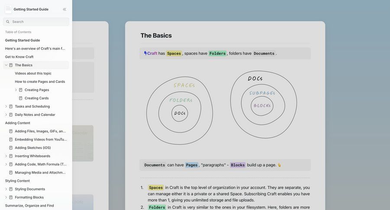Expand Inserting Whiteboards section

[x=6, y=156]
